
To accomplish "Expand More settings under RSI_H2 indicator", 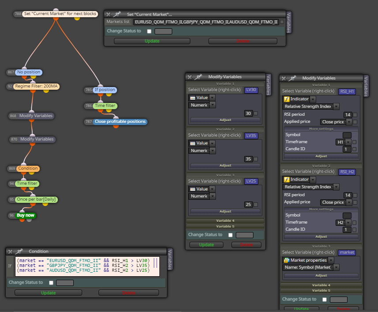I will (x=321, y=209).
